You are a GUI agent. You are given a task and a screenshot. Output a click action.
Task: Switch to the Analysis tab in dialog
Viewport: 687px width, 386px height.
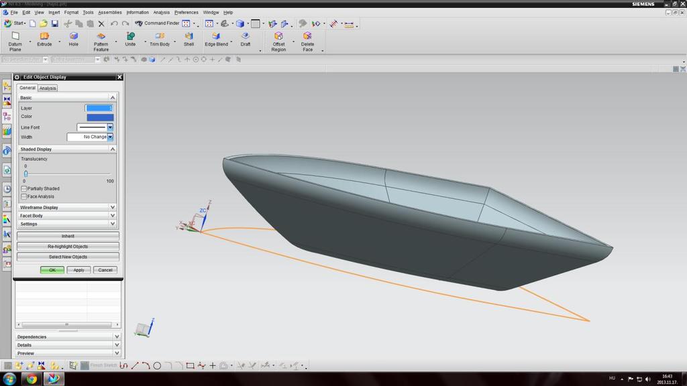48,88
